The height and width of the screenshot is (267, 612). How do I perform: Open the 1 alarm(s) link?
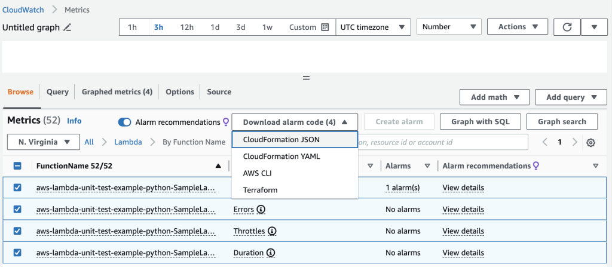point(402,188)
